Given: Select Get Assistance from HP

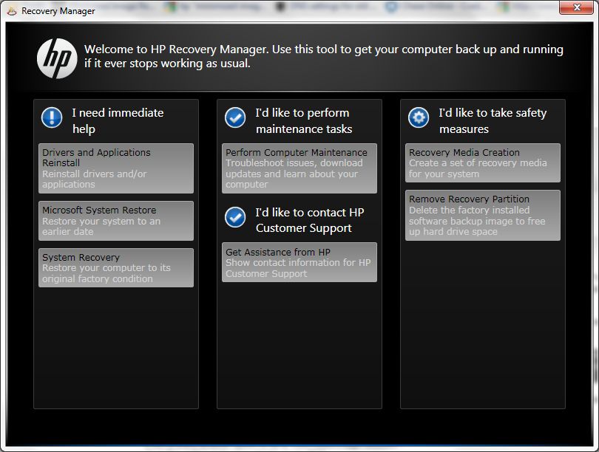Looking at the screenshot, I should [x=299, y=262].
